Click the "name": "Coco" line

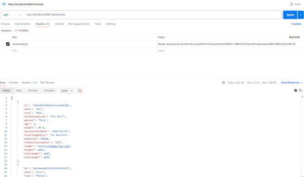(x=34, y=172)
